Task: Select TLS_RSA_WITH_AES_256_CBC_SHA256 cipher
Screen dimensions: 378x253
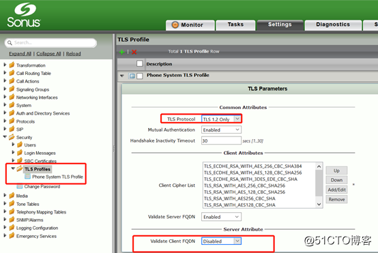Action: tap(244, 185)
